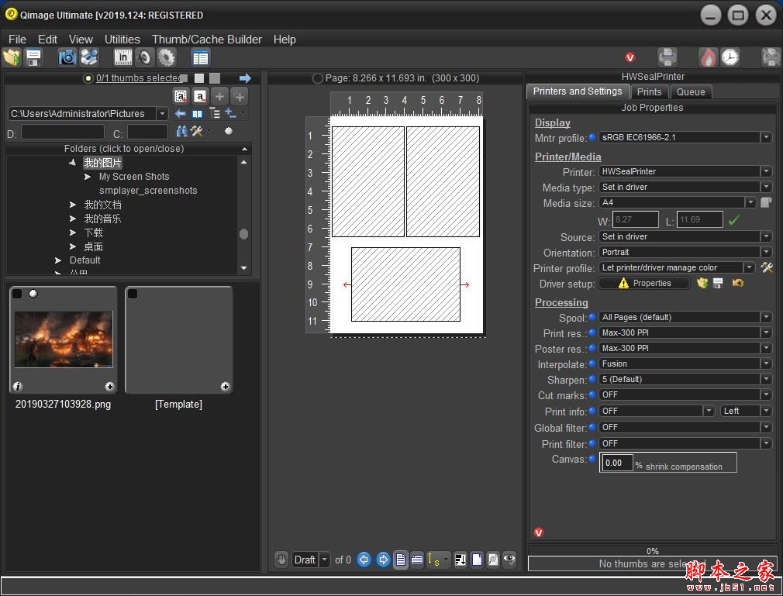Viewport: 783px width, 596px height.
Task: Go to next page with right arrow
Action: (x=383, y=560)
